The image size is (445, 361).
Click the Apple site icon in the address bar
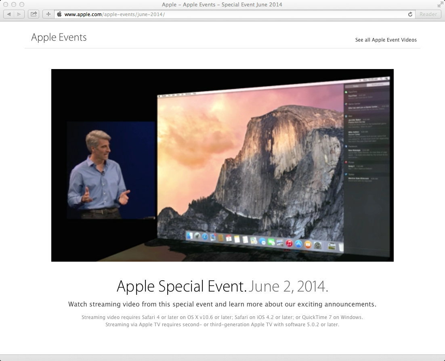coord(59,14)
